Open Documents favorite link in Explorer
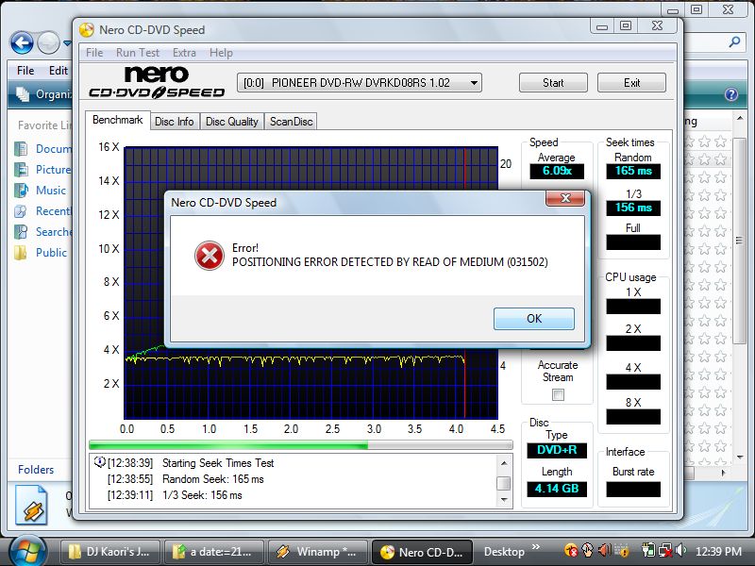This screenshot has width=755, height=566. (43, 149)
